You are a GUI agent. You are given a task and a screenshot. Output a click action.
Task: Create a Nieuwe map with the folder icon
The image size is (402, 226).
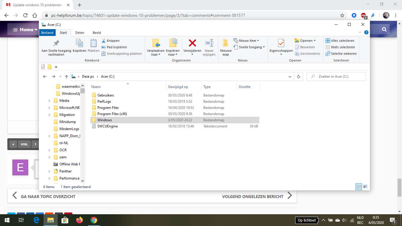(226, 43)
